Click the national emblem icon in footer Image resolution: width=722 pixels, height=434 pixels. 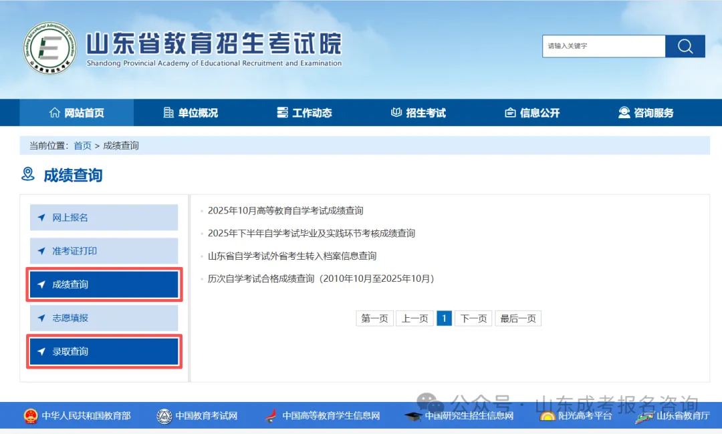(31, 416)
